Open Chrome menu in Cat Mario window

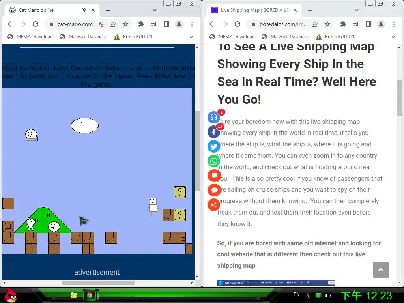pyautogui.click(x=192, y=24)
